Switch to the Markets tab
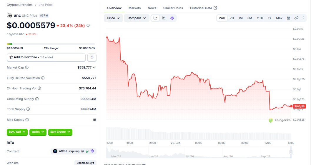 134,8
